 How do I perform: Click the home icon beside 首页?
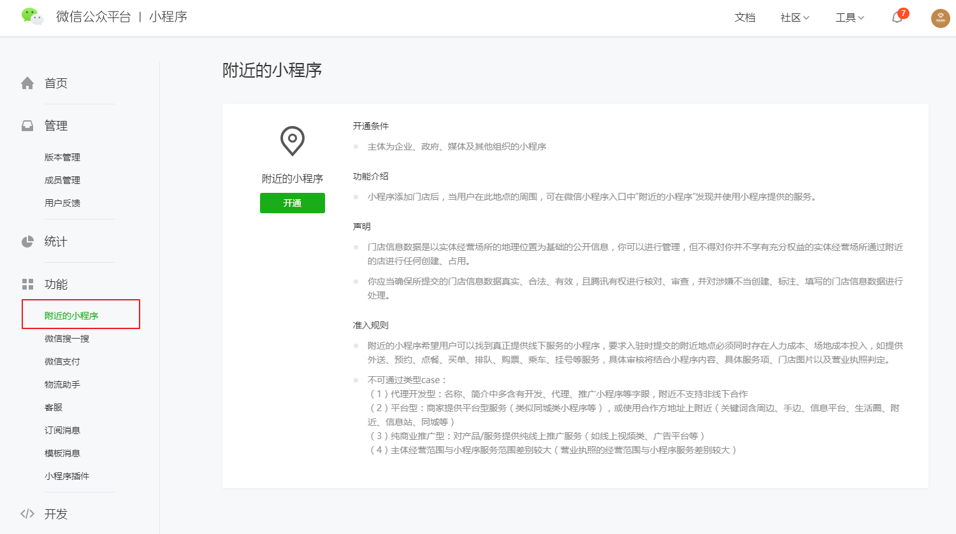tap(27, 83)
